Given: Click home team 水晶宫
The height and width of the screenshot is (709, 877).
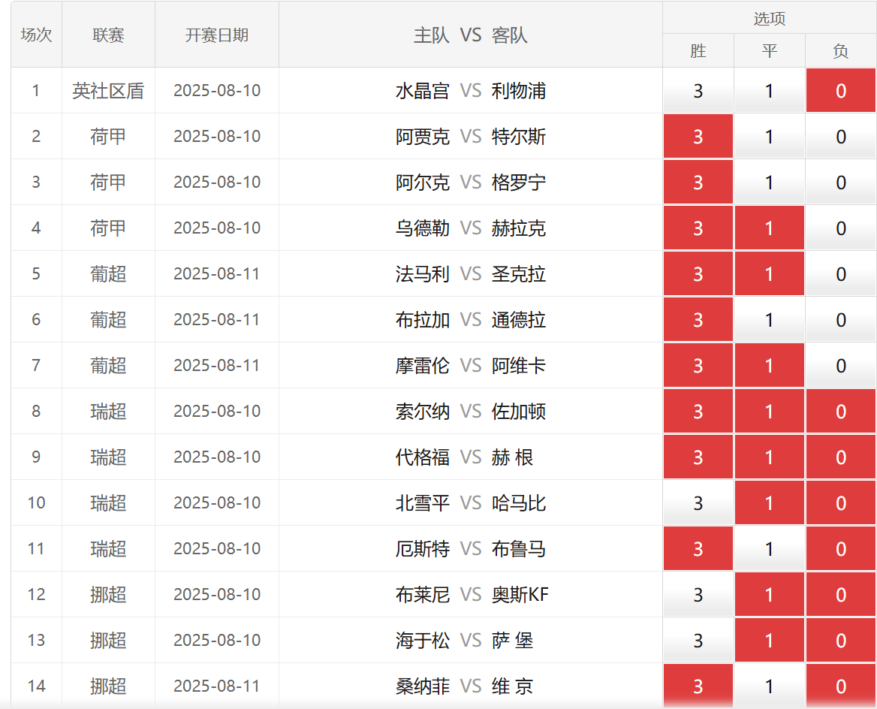Looking at the screenshot, I should click(422, 91).
